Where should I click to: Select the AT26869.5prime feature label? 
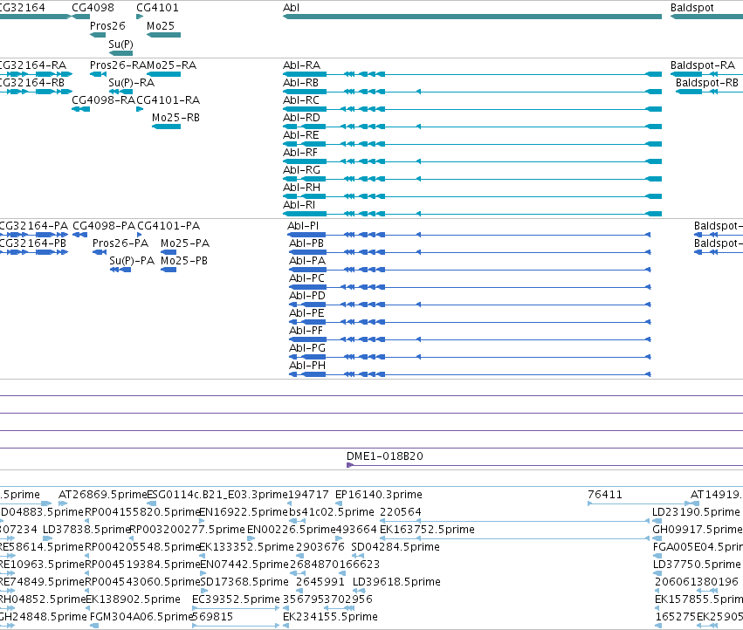click(x=103, y=495)
